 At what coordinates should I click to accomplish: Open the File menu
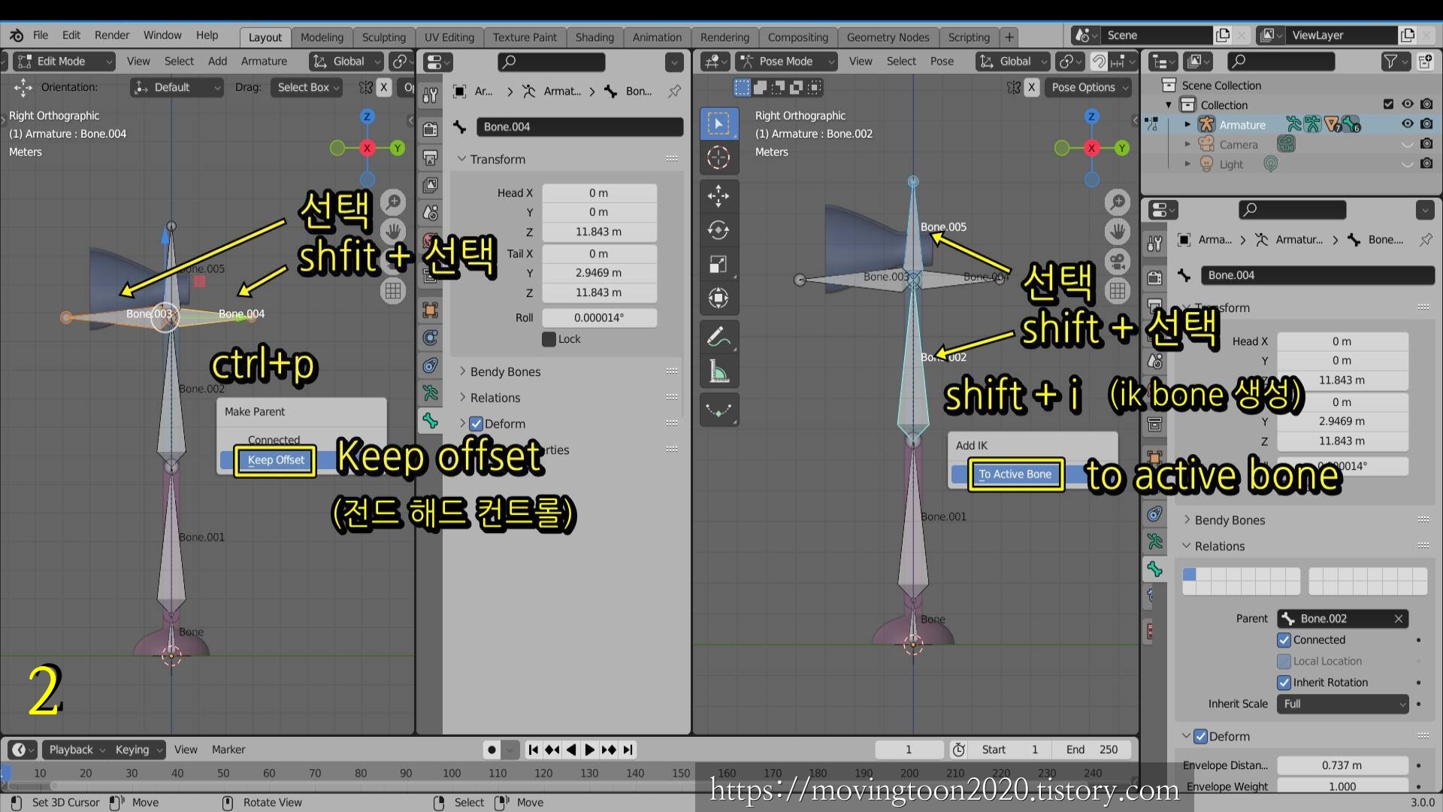(41, 35)
